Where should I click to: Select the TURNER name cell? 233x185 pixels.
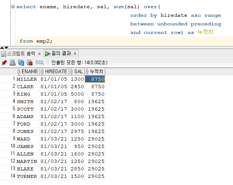point(28,176)
